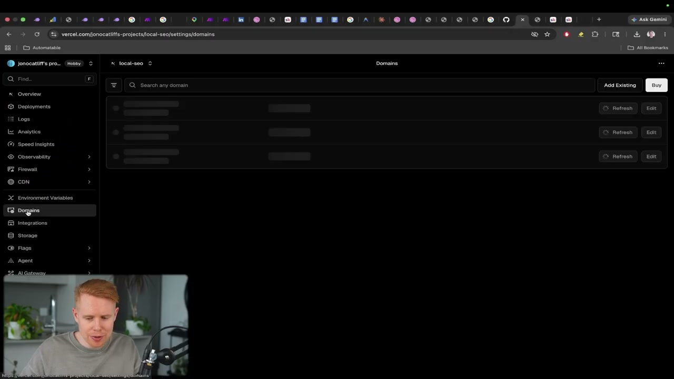Click the tracking protection eye icon
Image resolution: width=674 pixels, height=379 pixels.
[534, 34]
